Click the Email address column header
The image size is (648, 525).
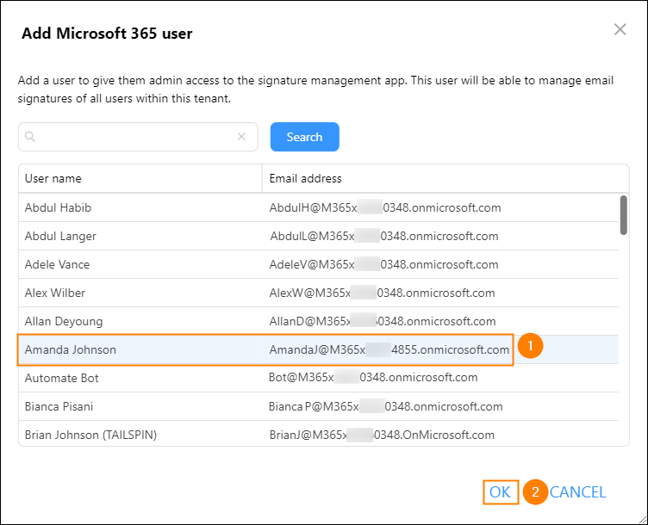point(445,178)
